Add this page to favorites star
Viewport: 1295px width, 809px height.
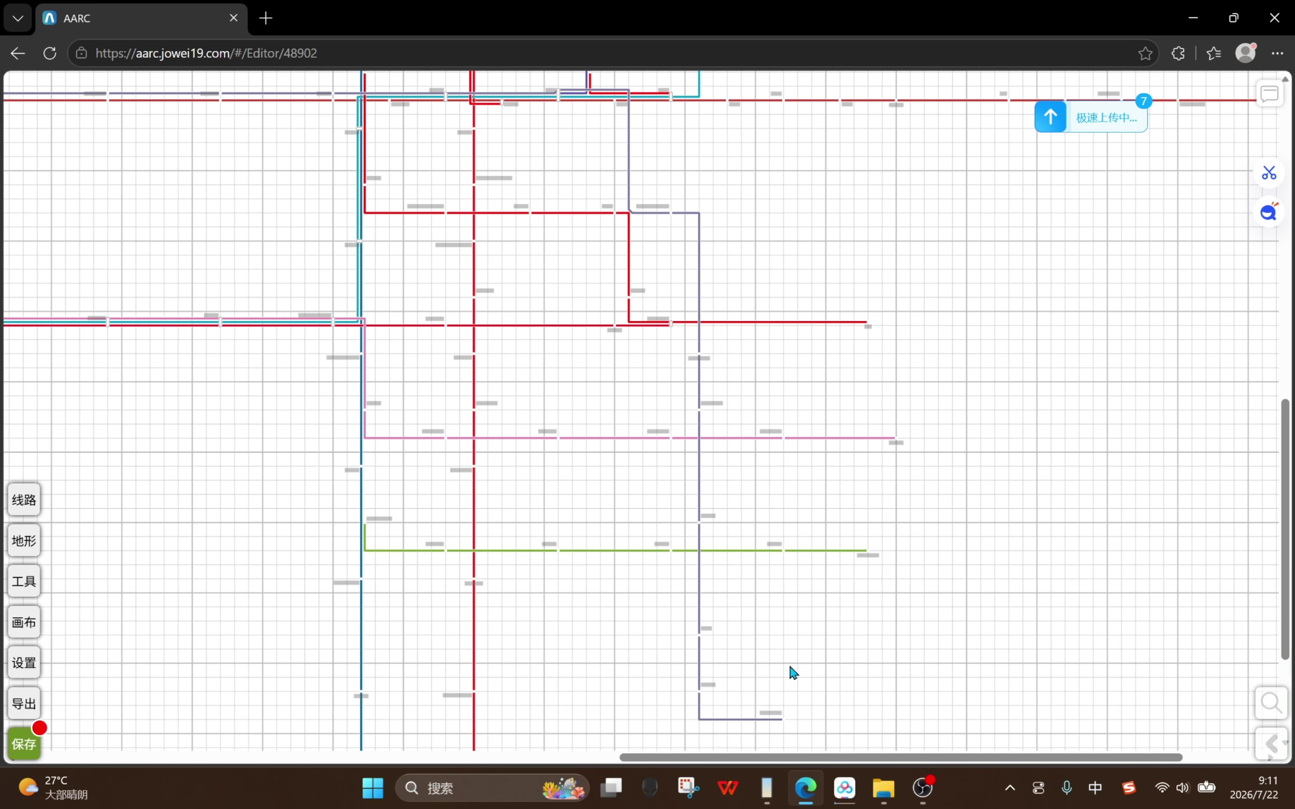(x=1145, y=53)
